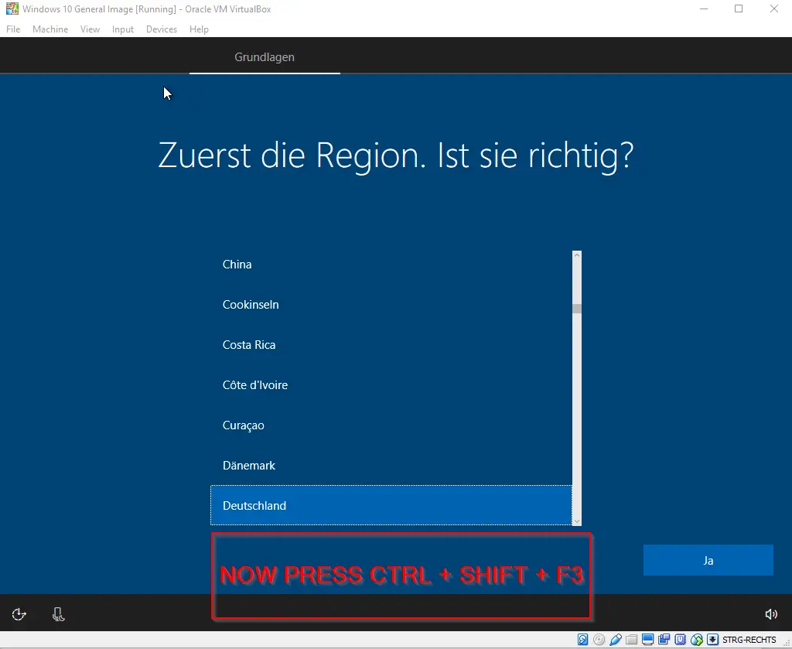The height and width of the screenshot is (649, 792).
Task: Choose Curaçao from the region list
Action: click(x=391, y=425)
